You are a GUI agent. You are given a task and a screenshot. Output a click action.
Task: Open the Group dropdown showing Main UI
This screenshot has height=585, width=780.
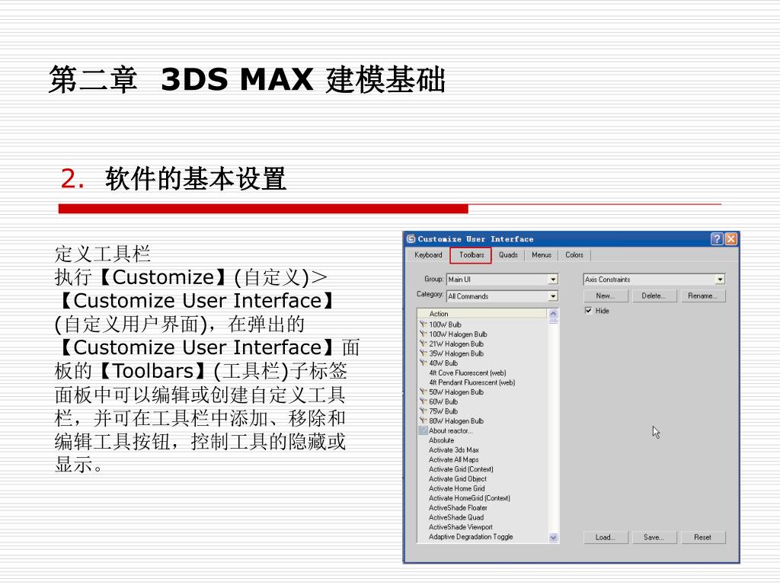click(x=502, y=280)
